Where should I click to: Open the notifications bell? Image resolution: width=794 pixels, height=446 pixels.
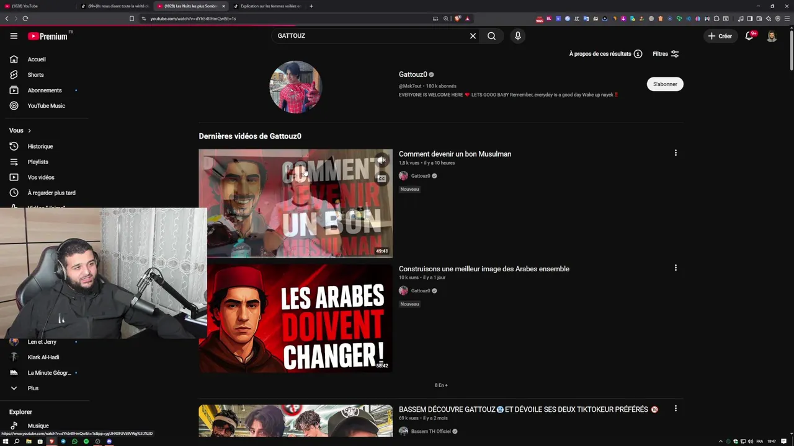749,36
